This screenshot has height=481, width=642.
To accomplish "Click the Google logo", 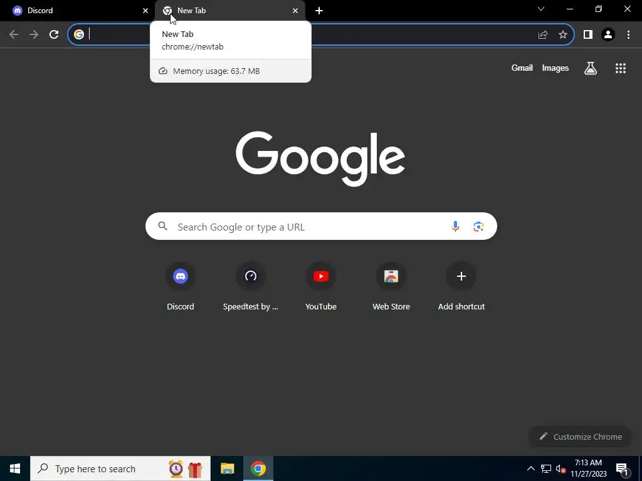I will point(320,158).
